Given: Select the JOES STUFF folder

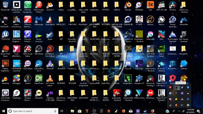Looking at the screenshot, I should coord(83,94).
